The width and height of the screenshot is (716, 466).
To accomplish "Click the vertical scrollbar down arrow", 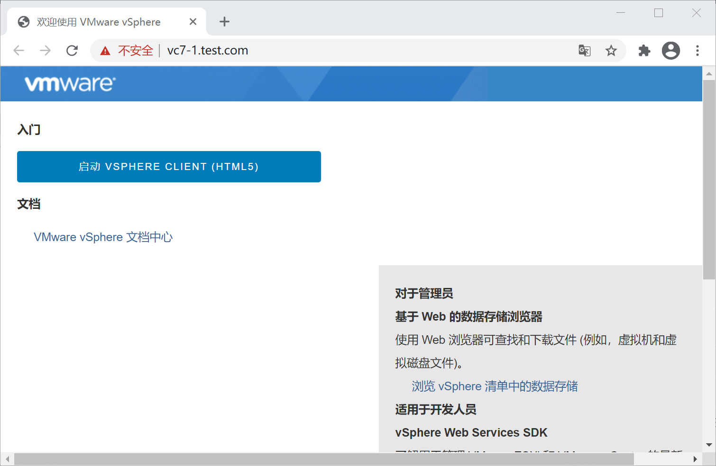I will pyautogui.click(x=709, y=445).
